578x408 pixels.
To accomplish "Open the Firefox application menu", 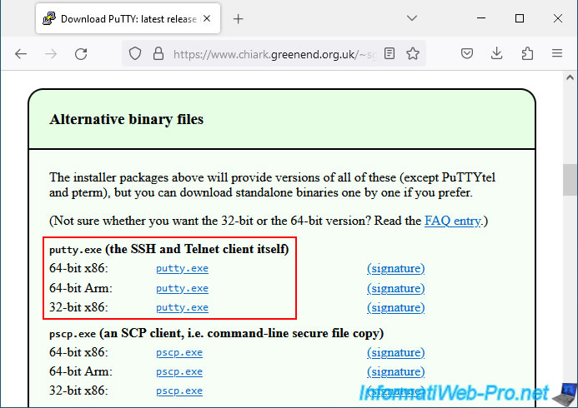I will click(557, 54).
